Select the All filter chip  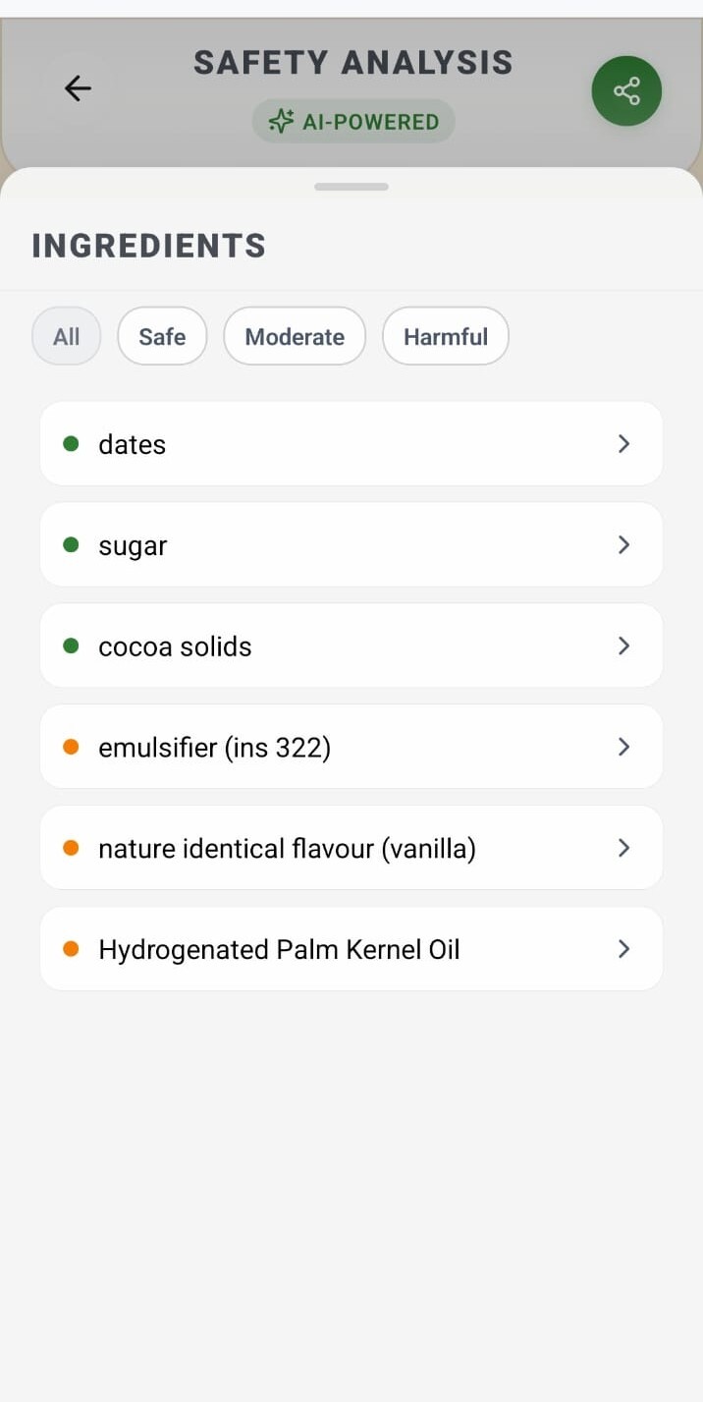click(66, 336)
